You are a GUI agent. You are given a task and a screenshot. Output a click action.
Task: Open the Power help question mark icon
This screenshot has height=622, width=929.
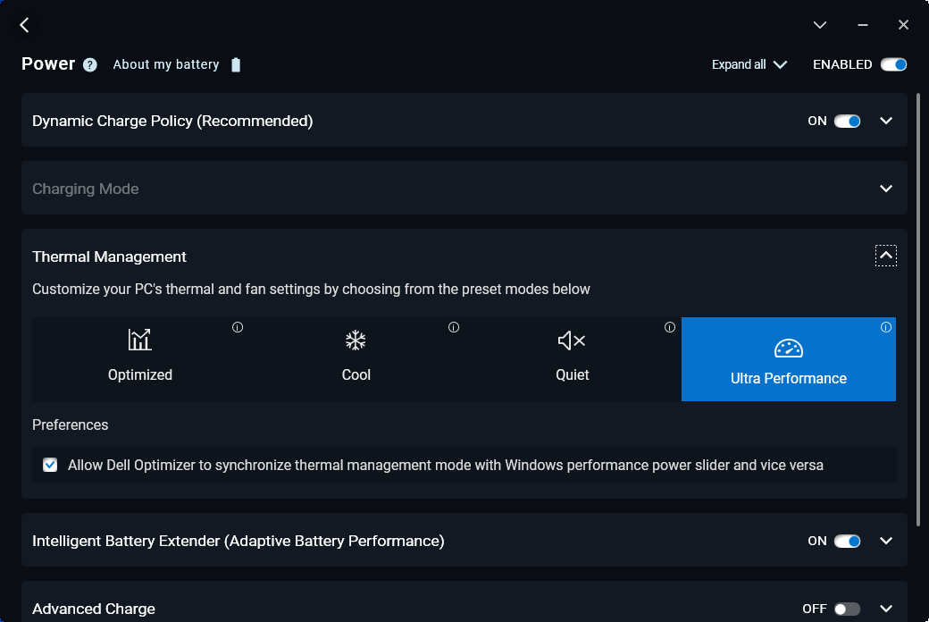click(x=90, y=64)
